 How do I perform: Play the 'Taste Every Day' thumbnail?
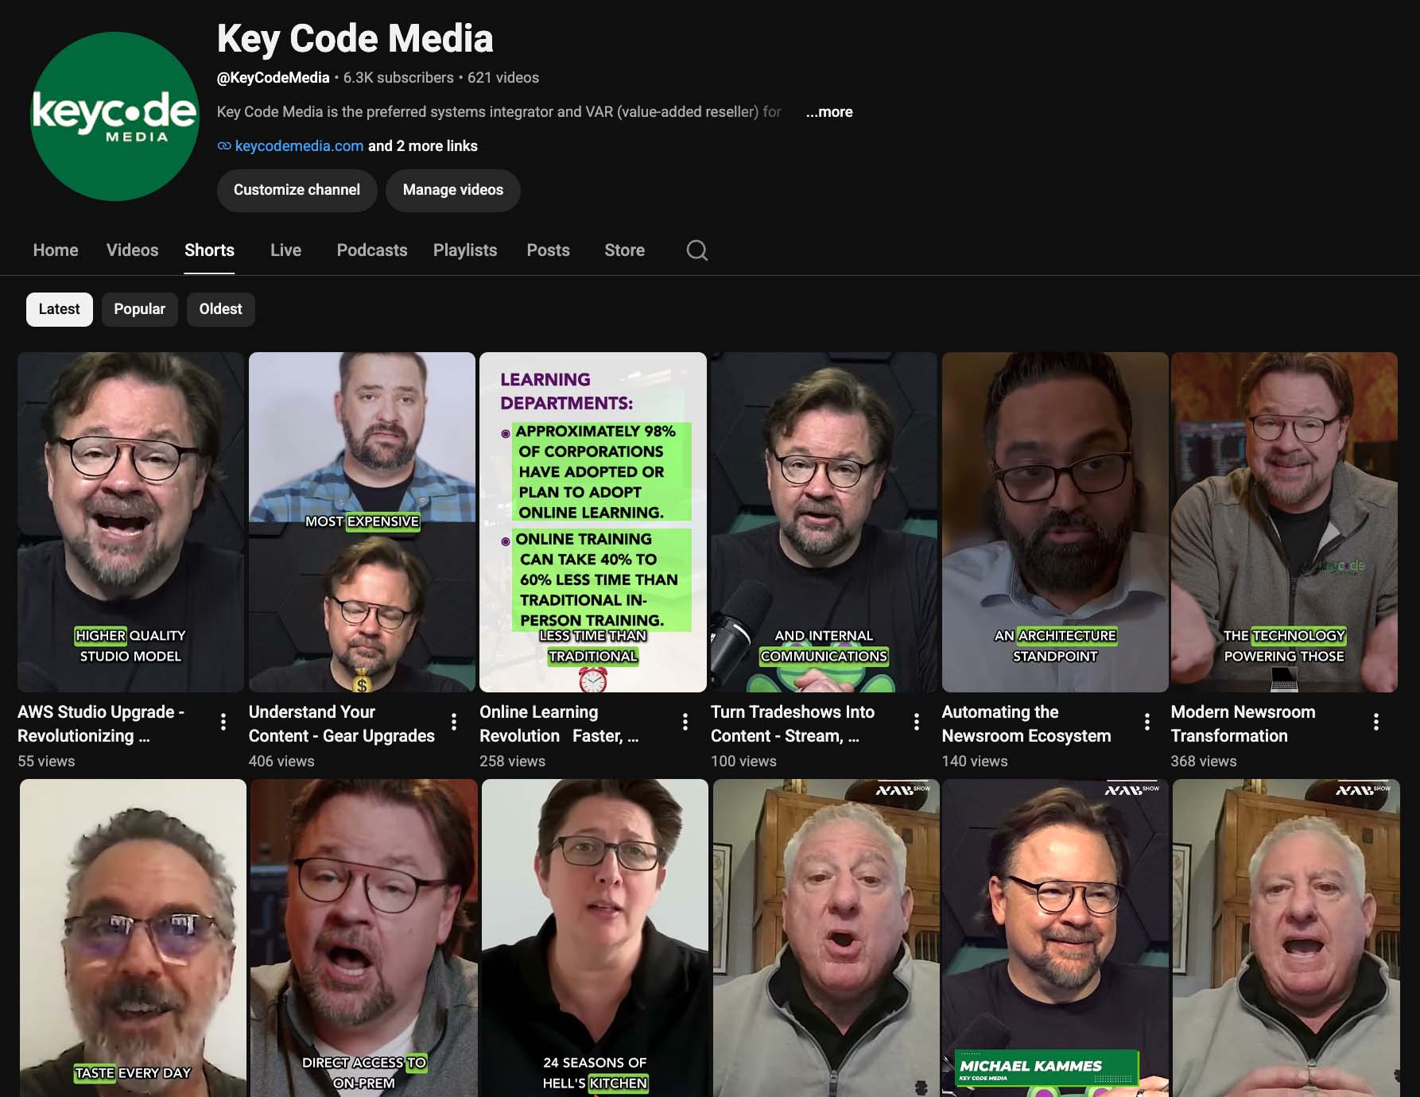[x=133, y=938]
